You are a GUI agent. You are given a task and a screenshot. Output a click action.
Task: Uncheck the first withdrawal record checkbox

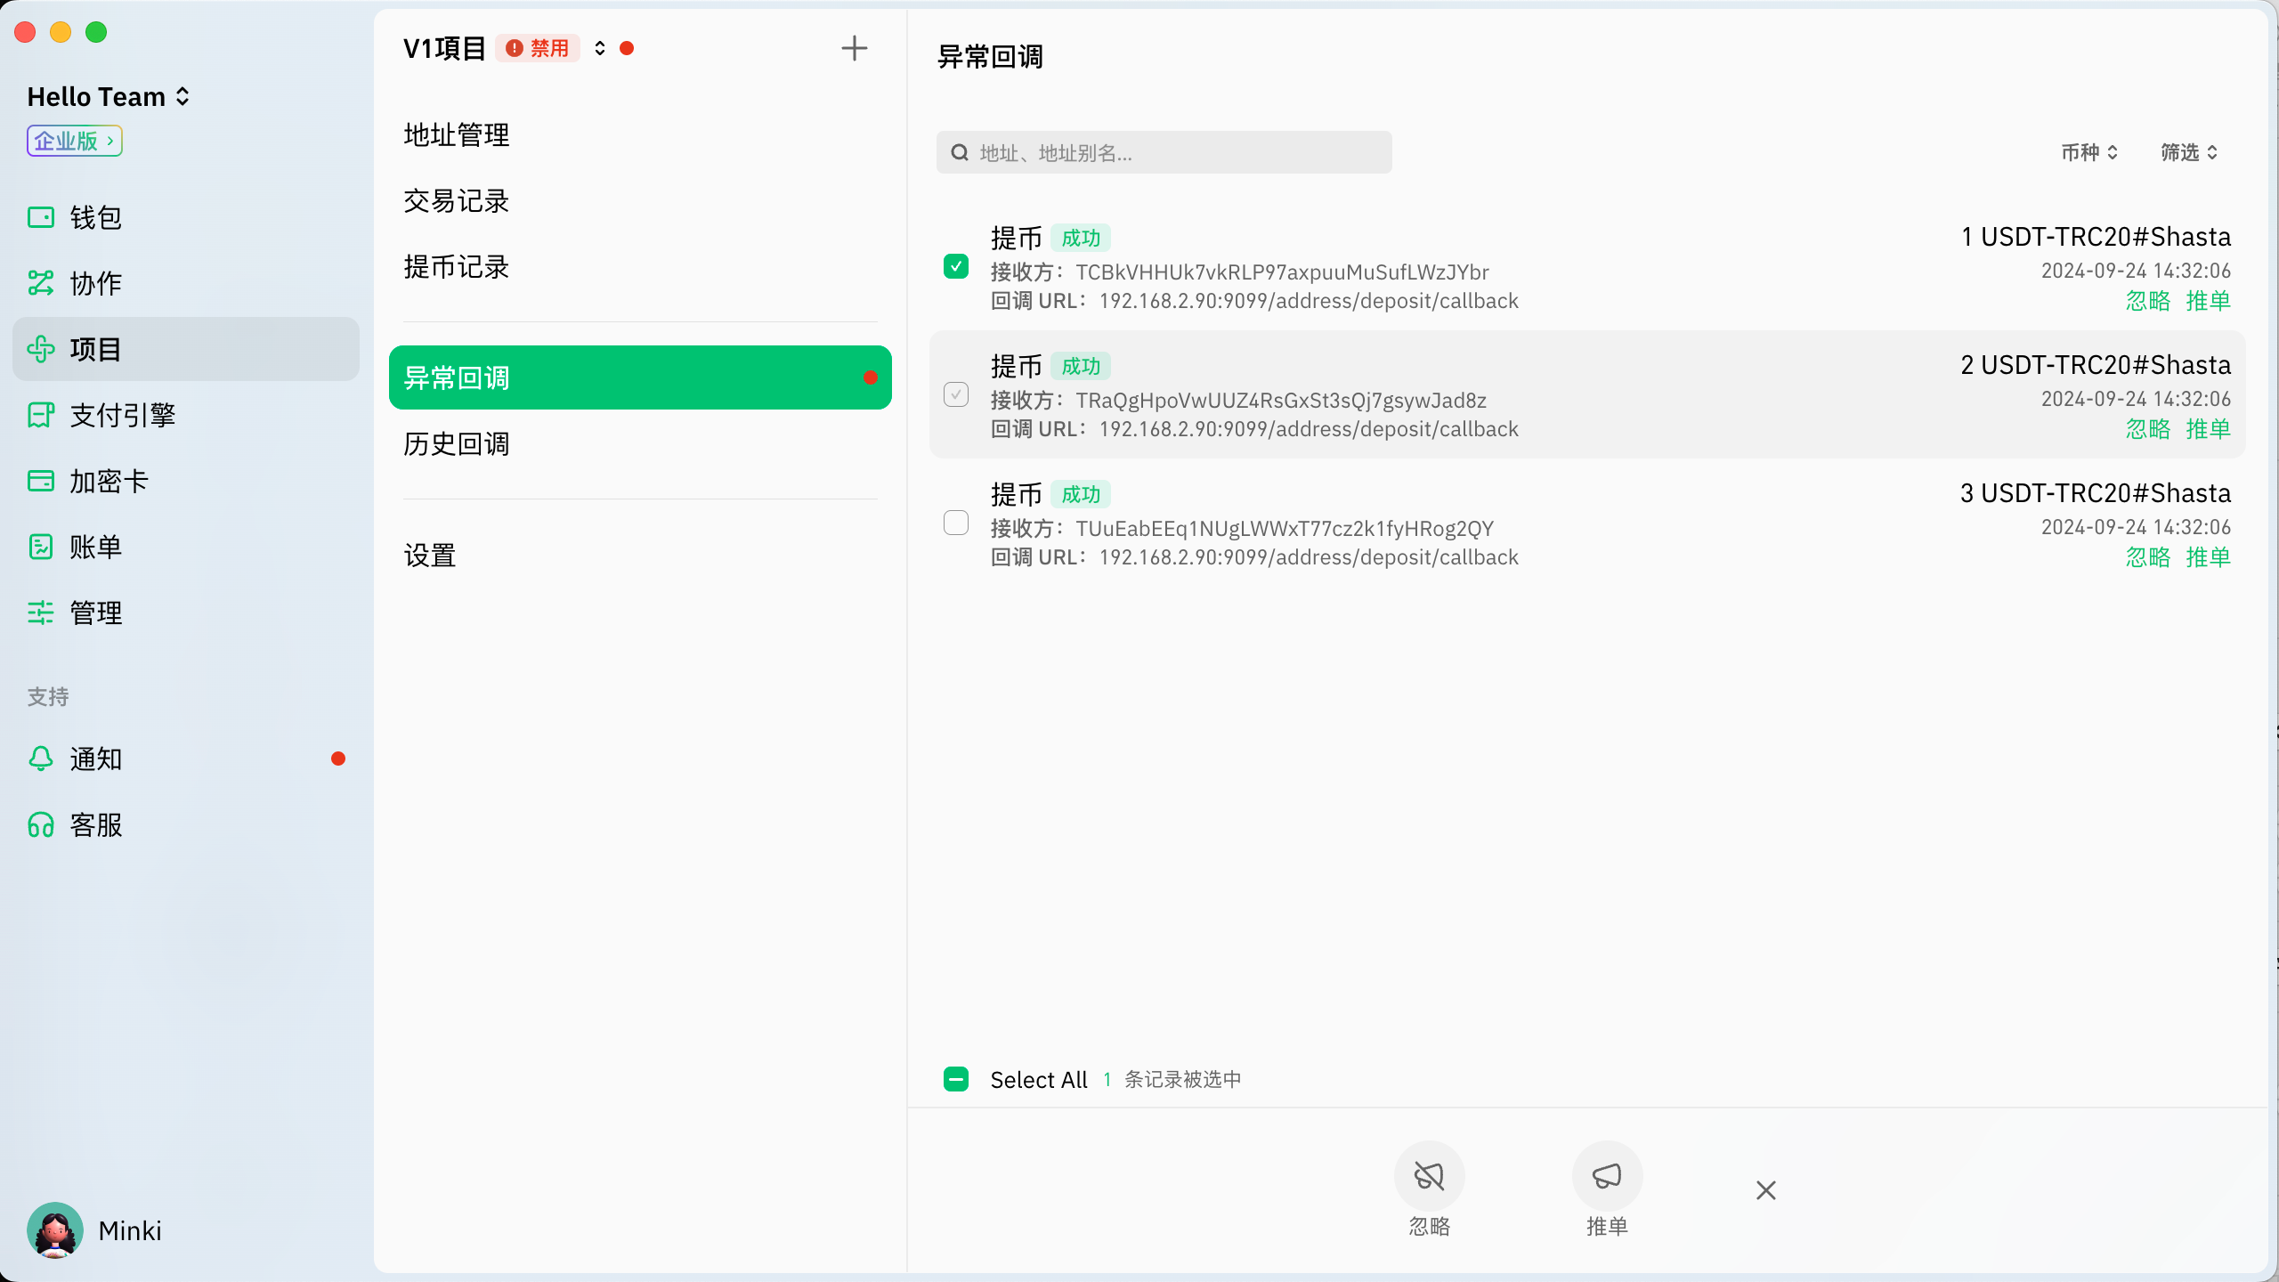956,266
